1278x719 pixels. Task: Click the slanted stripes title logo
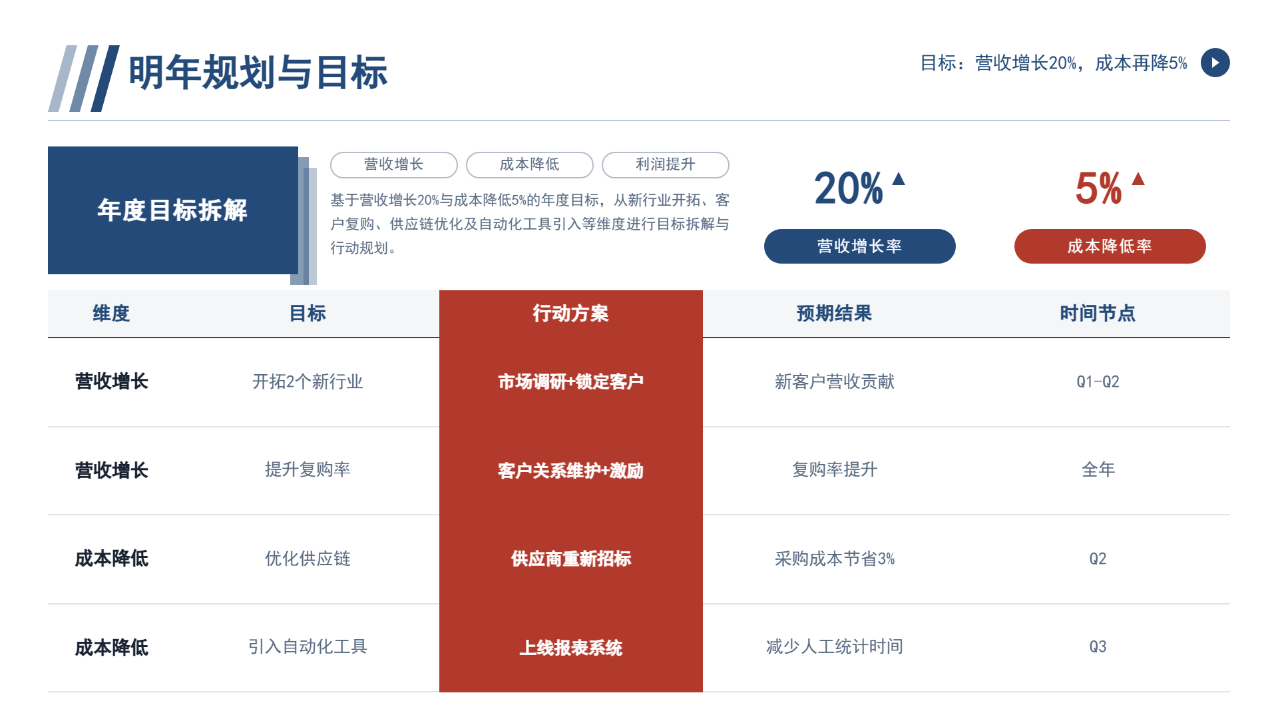pyautogui.click(x=84, y=79)
